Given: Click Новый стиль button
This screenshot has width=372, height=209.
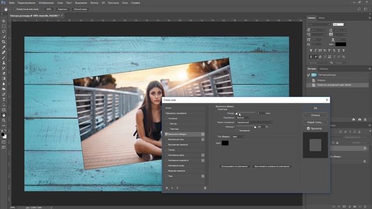Looking at the screenshot, I should [316, 122].
